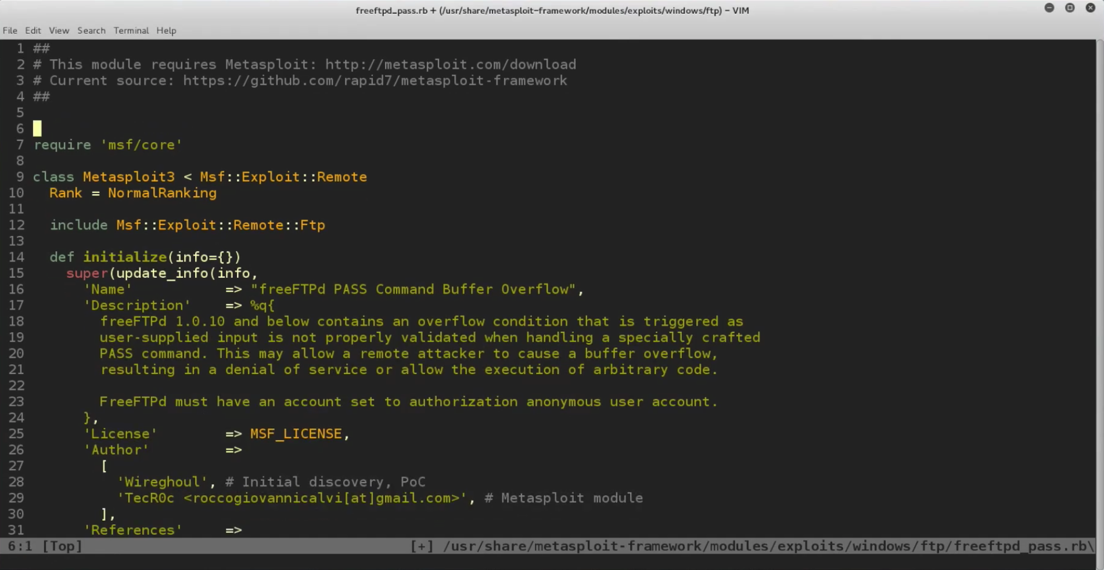Open the Help menu
1104x570 pixels.
pyautogui.click(x=166, y=31)
